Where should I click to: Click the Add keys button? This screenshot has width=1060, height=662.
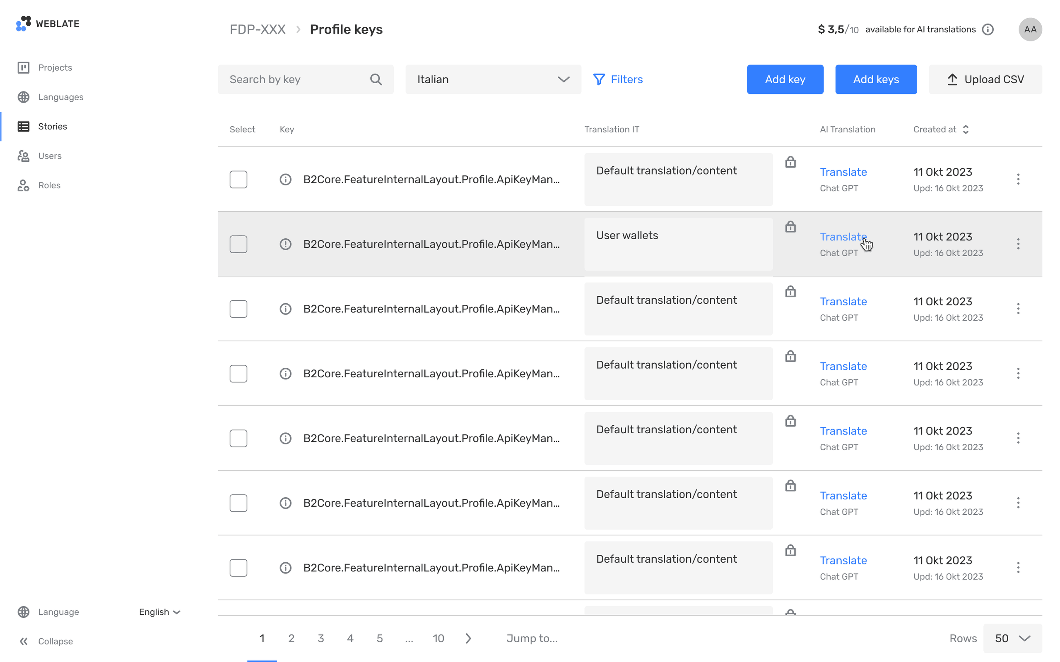click(x=876, y=79)
